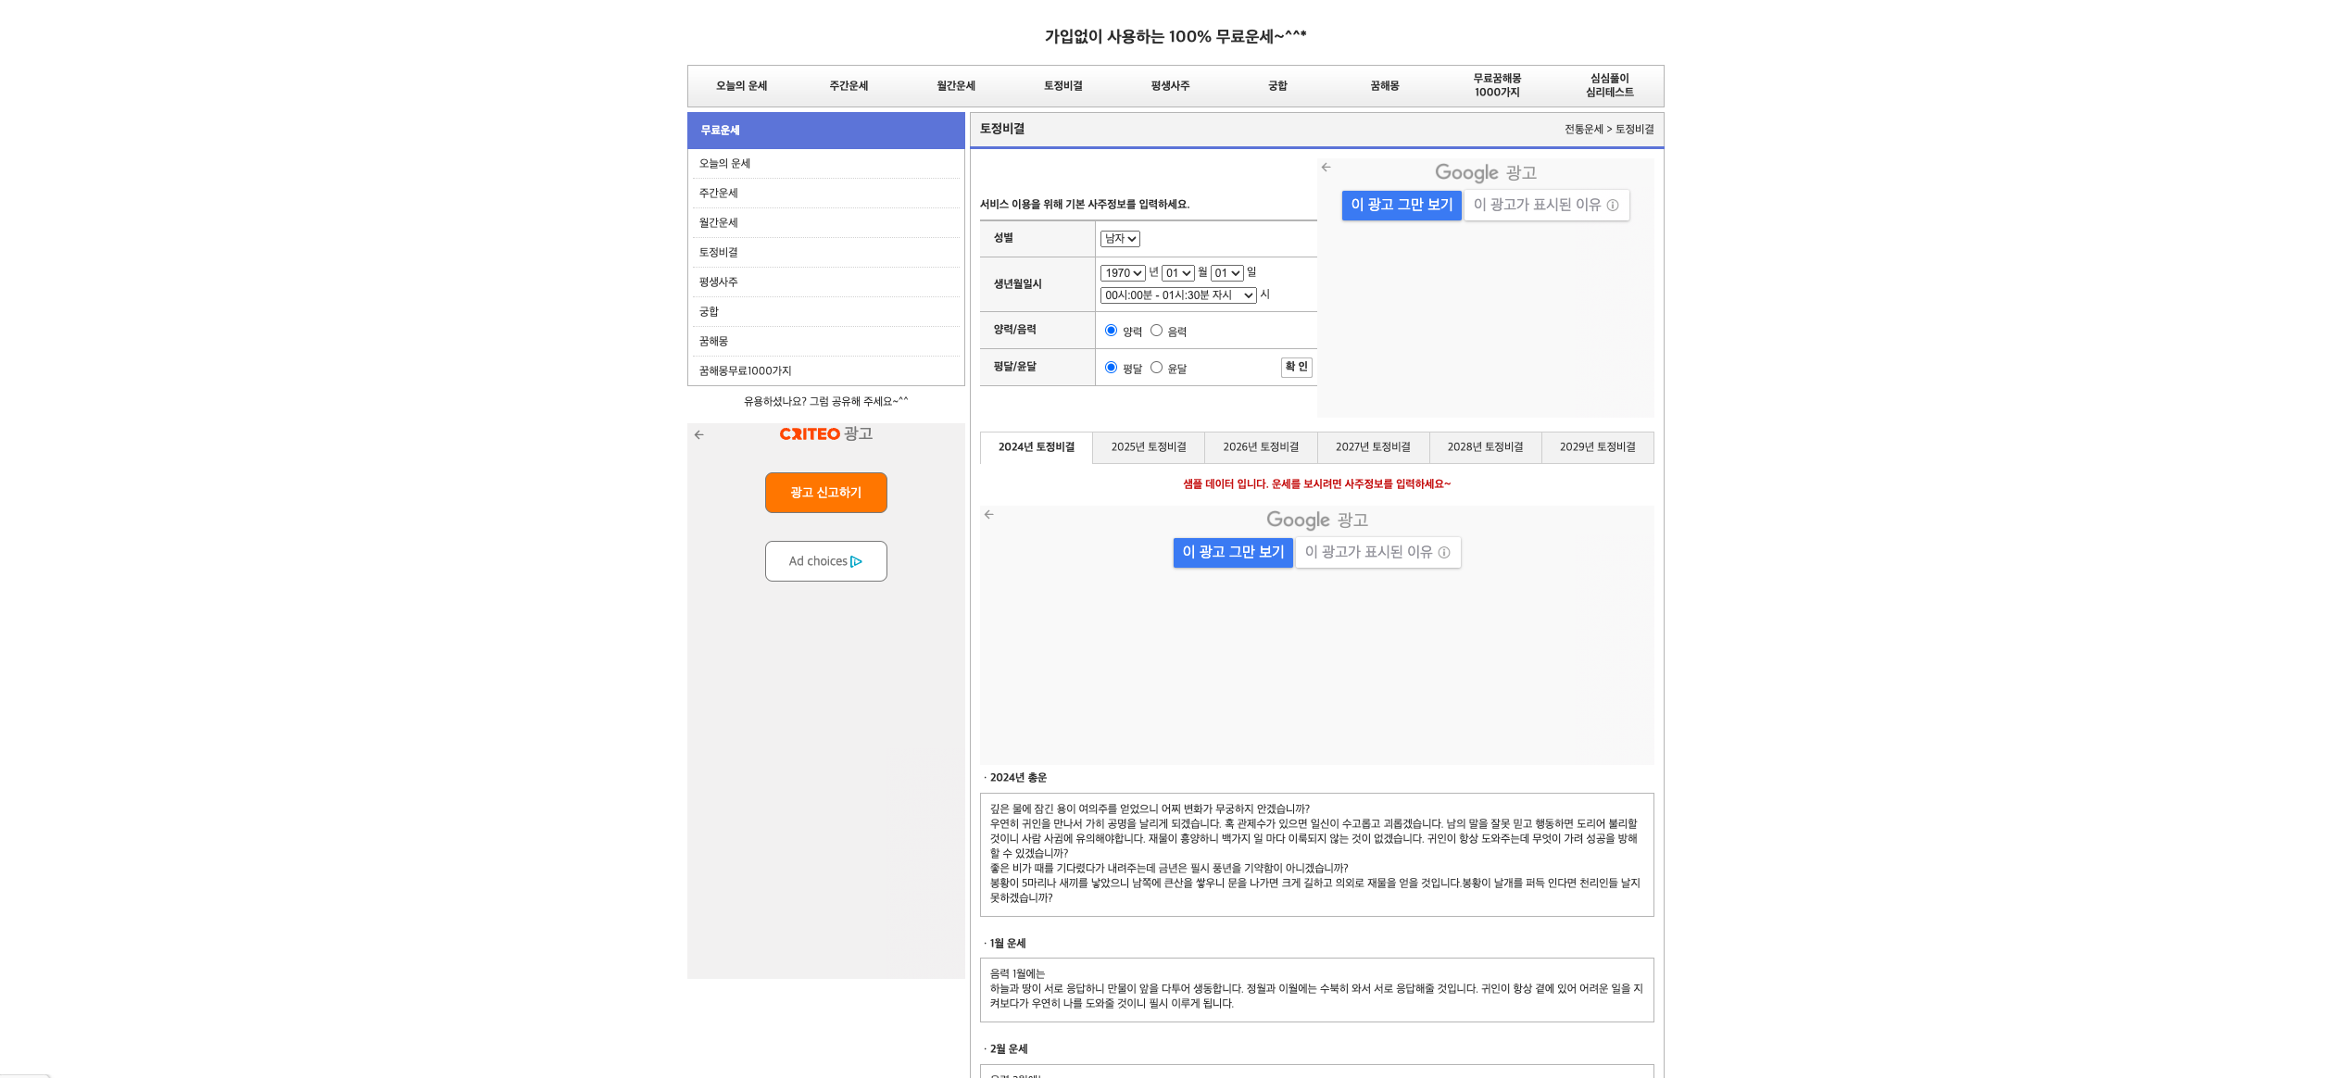Open the gender dropdown showing 남자
Viewport: 2351px width, 1078px height.
pos(1119,238)
